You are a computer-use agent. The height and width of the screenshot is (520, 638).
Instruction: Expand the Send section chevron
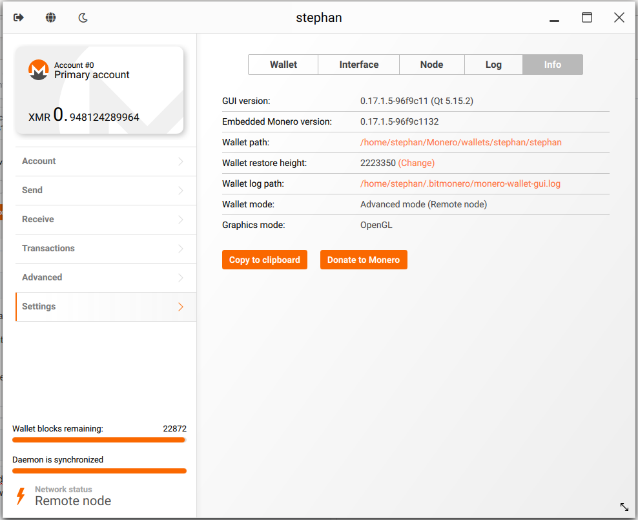[x=181, y=190]
